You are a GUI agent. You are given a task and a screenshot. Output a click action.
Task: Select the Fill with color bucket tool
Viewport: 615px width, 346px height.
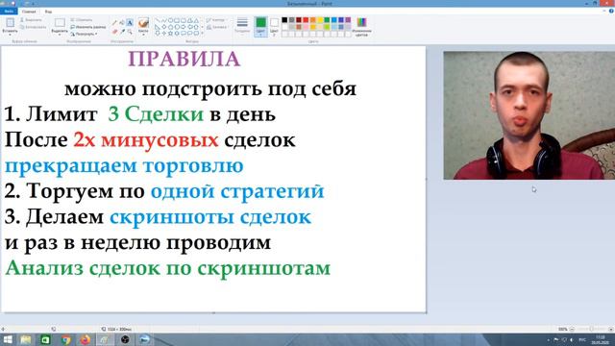(x=122, y=23)
